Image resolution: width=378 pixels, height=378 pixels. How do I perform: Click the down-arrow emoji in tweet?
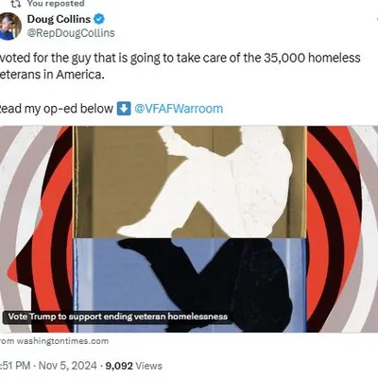(124, 109)
